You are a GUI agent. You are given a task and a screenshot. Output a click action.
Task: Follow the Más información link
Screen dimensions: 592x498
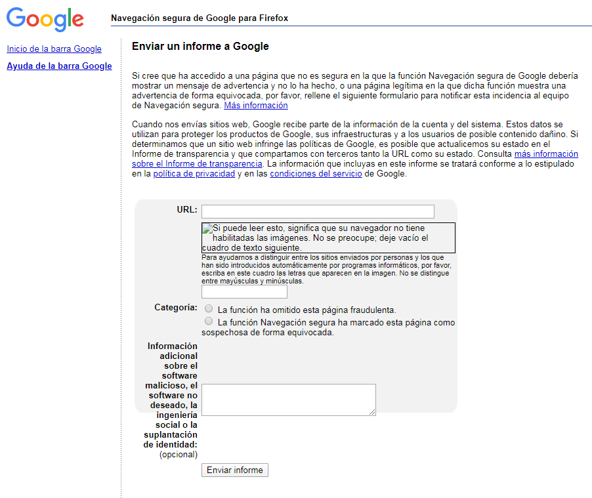coord(255,106)
